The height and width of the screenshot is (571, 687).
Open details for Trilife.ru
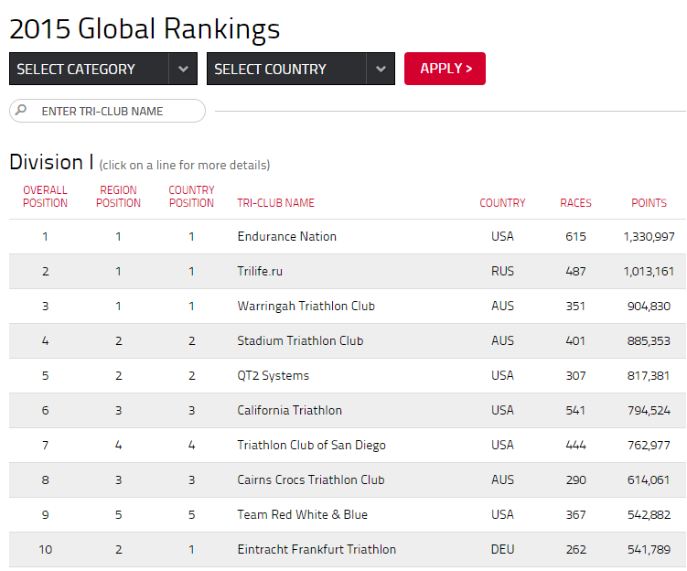tap(348, 271)
